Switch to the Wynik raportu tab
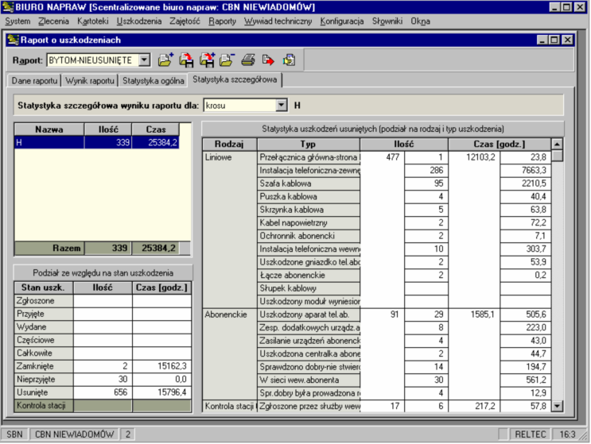Screen dimensions: 591x444 (x=90, y=80)
